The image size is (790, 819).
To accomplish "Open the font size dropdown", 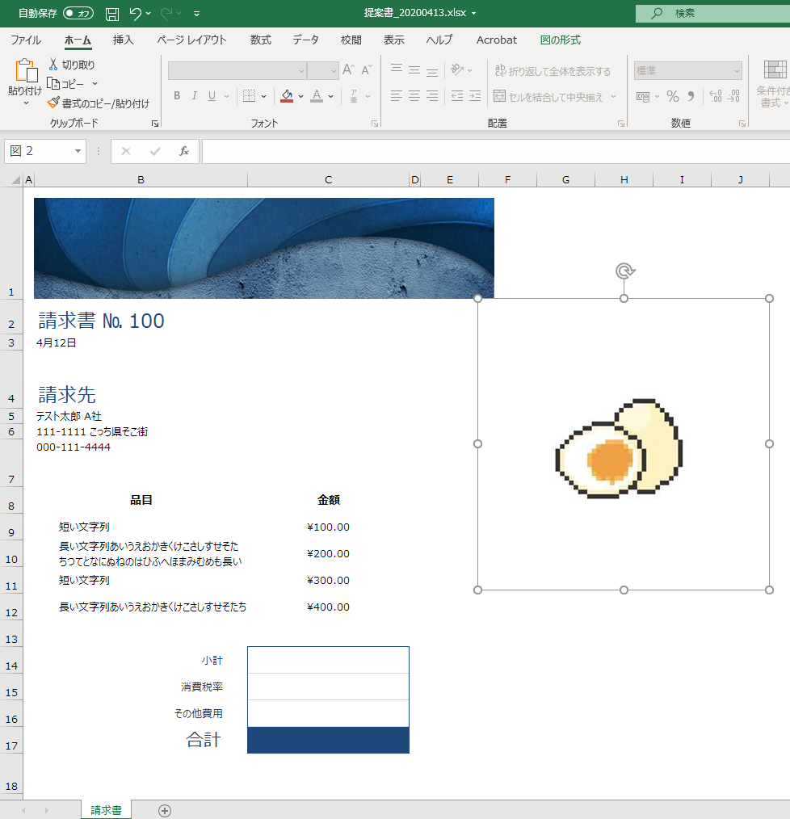I will (334, 71).
